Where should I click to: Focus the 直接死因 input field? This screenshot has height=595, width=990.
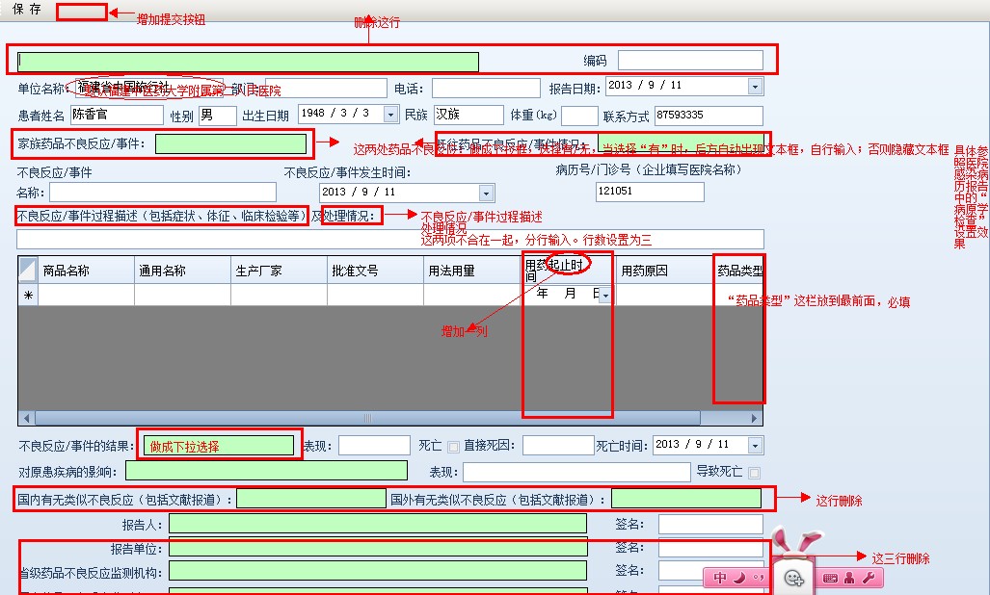tap(558, 446)
